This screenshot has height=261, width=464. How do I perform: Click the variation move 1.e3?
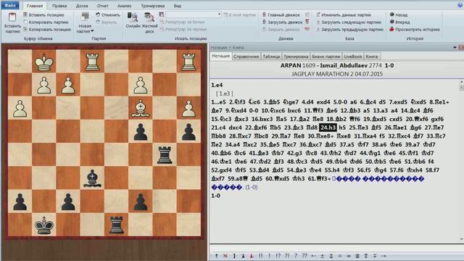click(225, 94)
